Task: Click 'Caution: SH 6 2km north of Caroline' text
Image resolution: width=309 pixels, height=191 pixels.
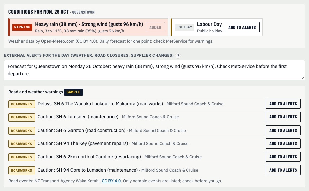Action: point(89,157)
